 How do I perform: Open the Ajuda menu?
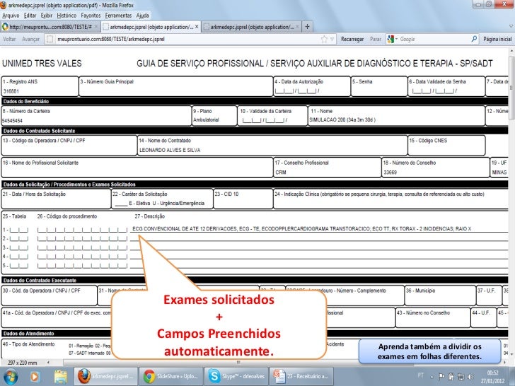(142, 16)
